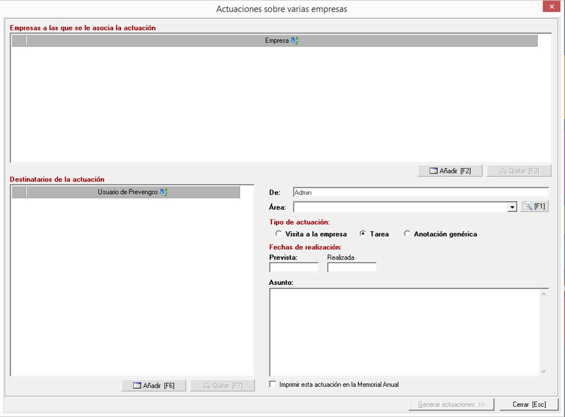The height and width of the screenshot is (417, 565).
Task: Click the sort icon beside Usuario de Prevengos
Action: pos(164,193)
